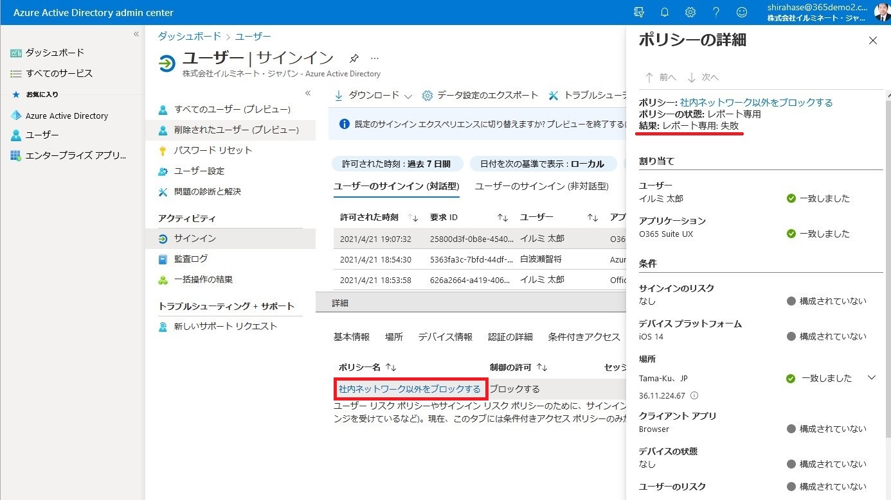Image resolution: width=891 pixels, height=500 pixels.
Task: Open 一括操作の結果 menu item
Action: click(x=203, y=279)
